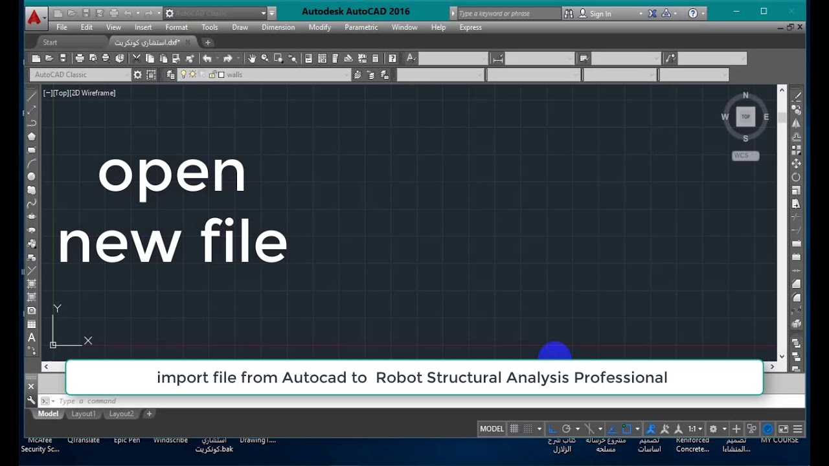
Task: Select the Multiline Text A tool
Action: click(31, 337)
